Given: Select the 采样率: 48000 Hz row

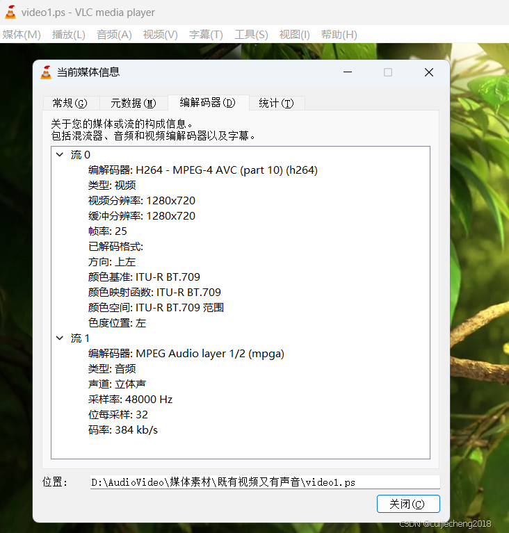Looking at the screenshot, I should pos(130,400).
